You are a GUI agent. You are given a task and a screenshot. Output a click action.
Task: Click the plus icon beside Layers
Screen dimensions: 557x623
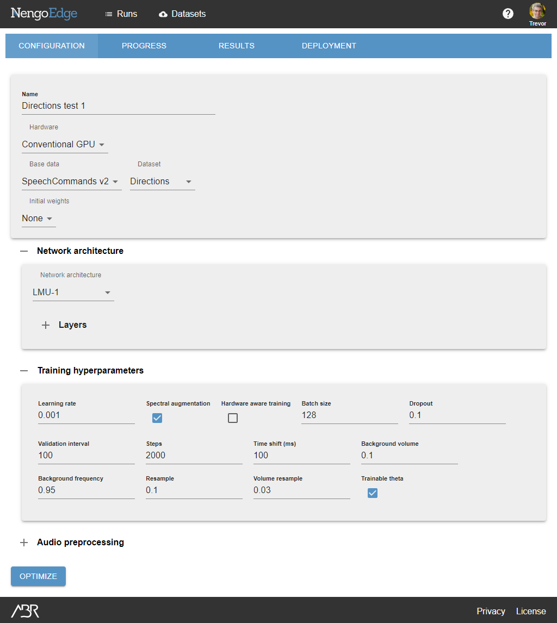pos(46,325)
